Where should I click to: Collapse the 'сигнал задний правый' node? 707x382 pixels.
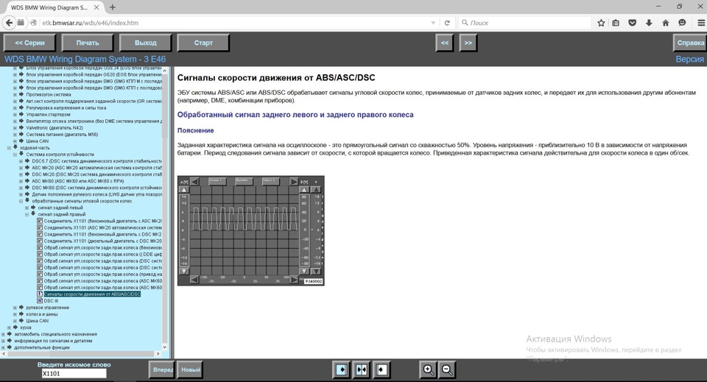pos(27,214)
